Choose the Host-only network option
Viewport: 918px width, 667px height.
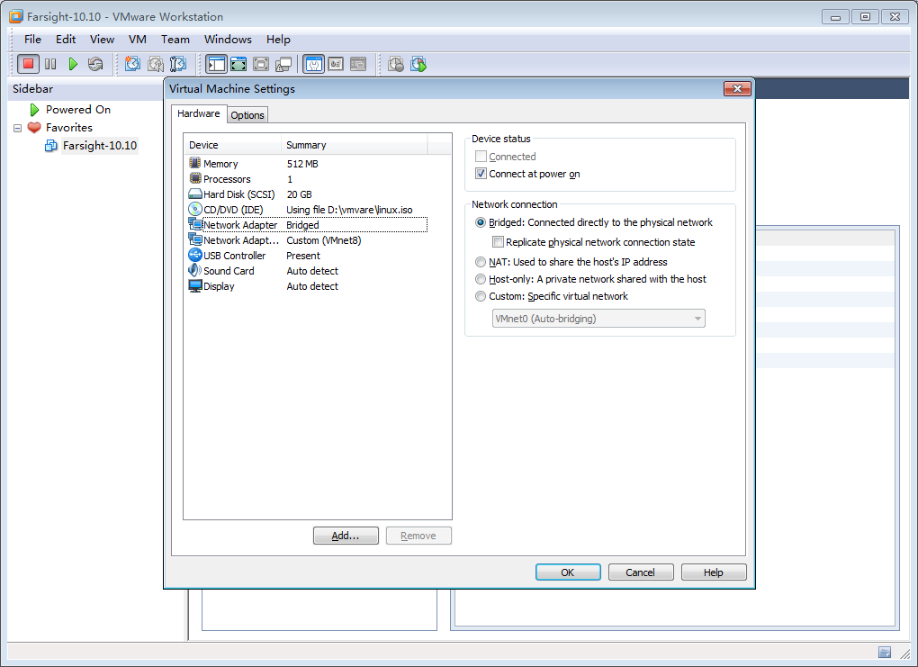click(x=481, y=279)
